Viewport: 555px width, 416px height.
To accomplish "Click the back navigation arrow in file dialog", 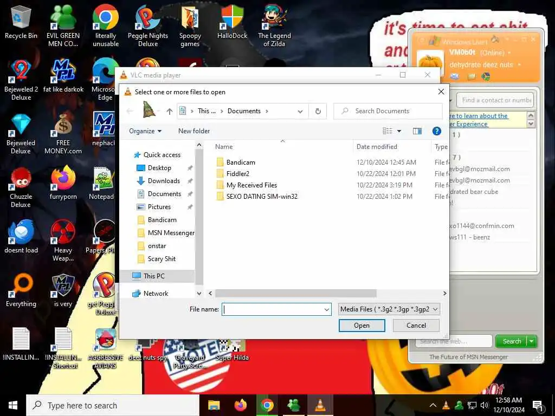I will 130,111.
